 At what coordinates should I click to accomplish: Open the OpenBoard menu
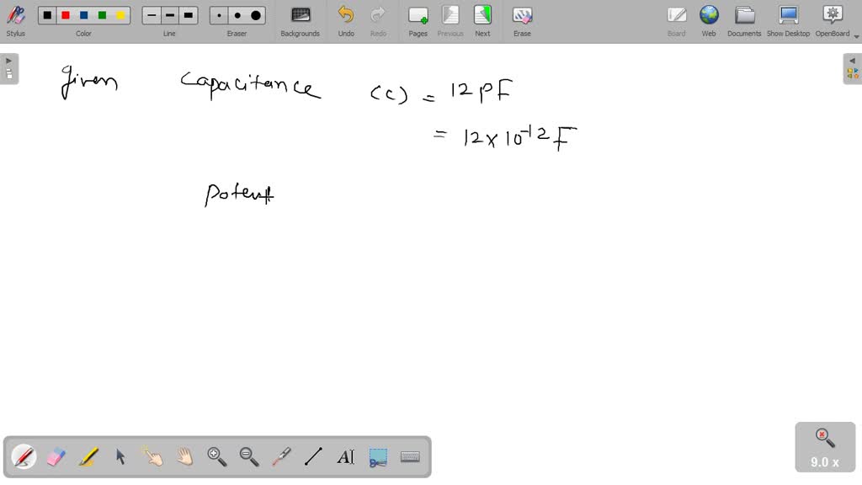click(832, 20)
